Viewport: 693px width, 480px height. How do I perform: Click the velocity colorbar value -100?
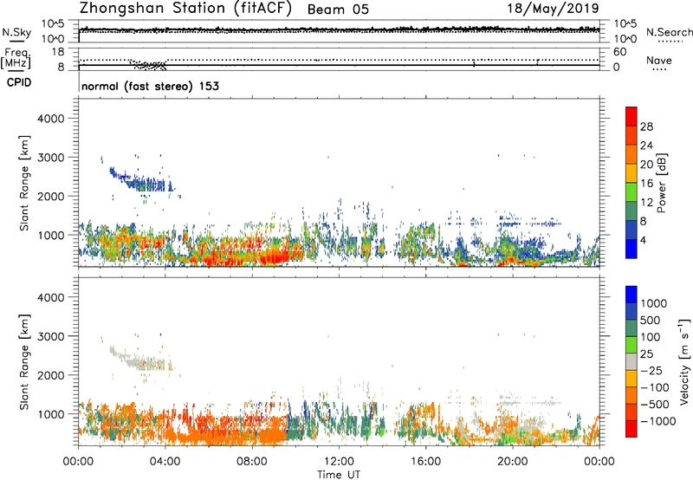point(655,387)
